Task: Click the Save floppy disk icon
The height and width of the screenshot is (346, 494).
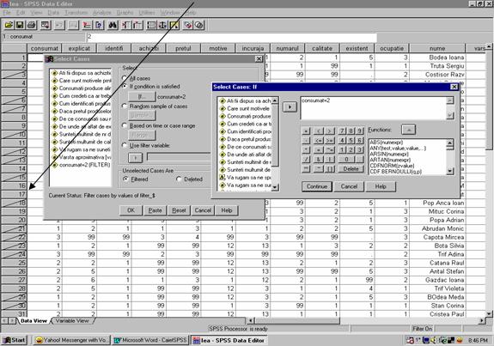Action: click(x=20, y=25)
